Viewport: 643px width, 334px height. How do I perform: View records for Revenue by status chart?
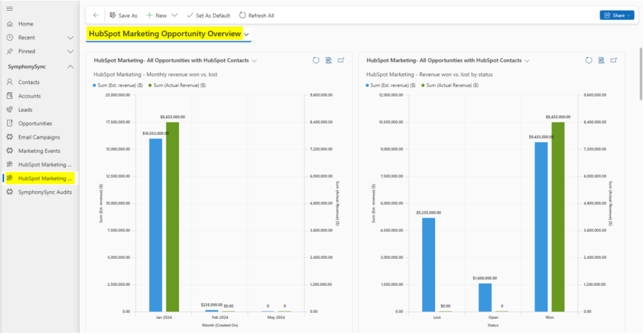point(601,61)
